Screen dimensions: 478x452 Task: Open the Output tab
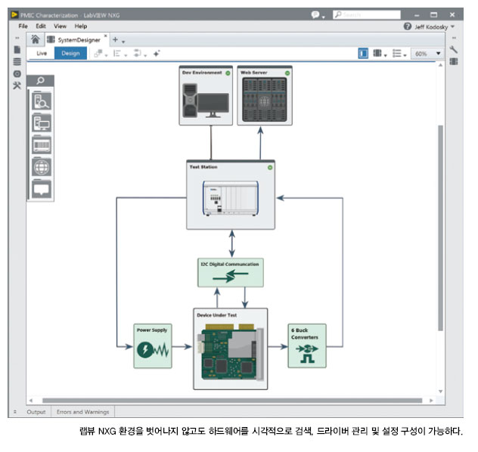point(36,412)
